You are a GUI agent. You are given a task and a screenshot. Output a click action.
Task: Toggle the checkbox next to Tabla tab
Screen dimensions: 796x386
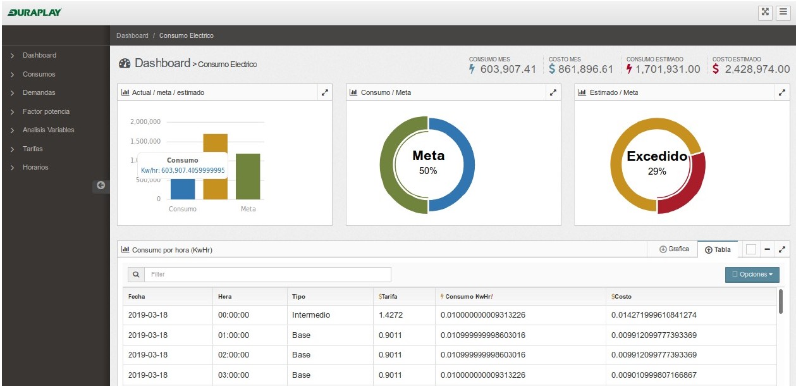pyautogui.click(x=750, y=249)
